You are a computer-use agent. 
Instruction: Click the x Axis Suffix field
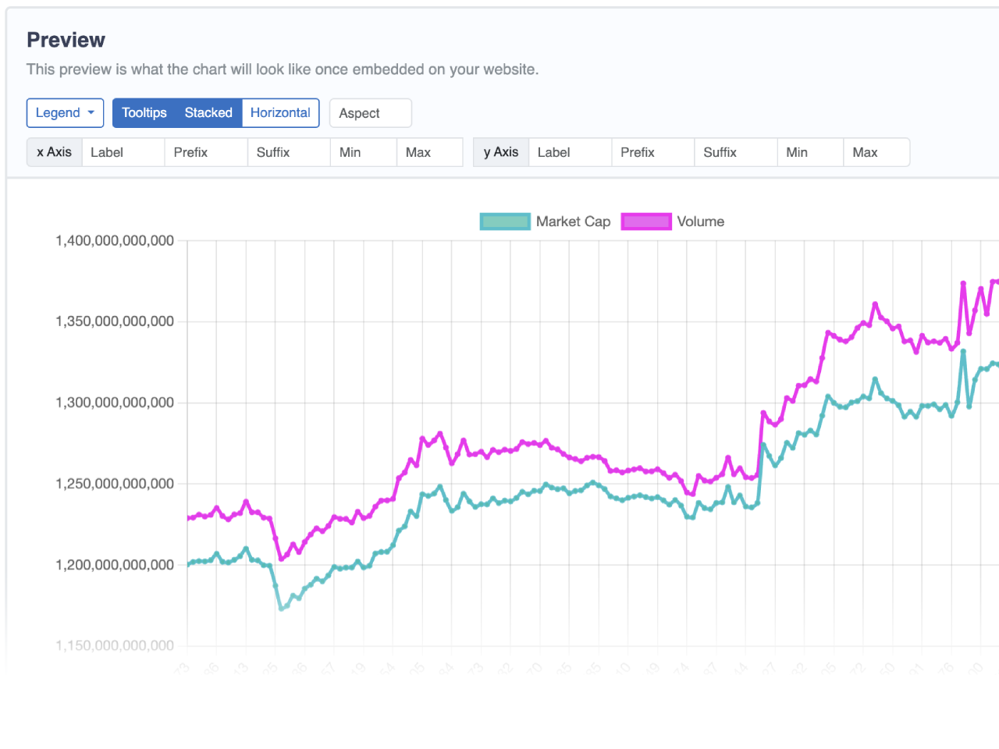(289, 152)
